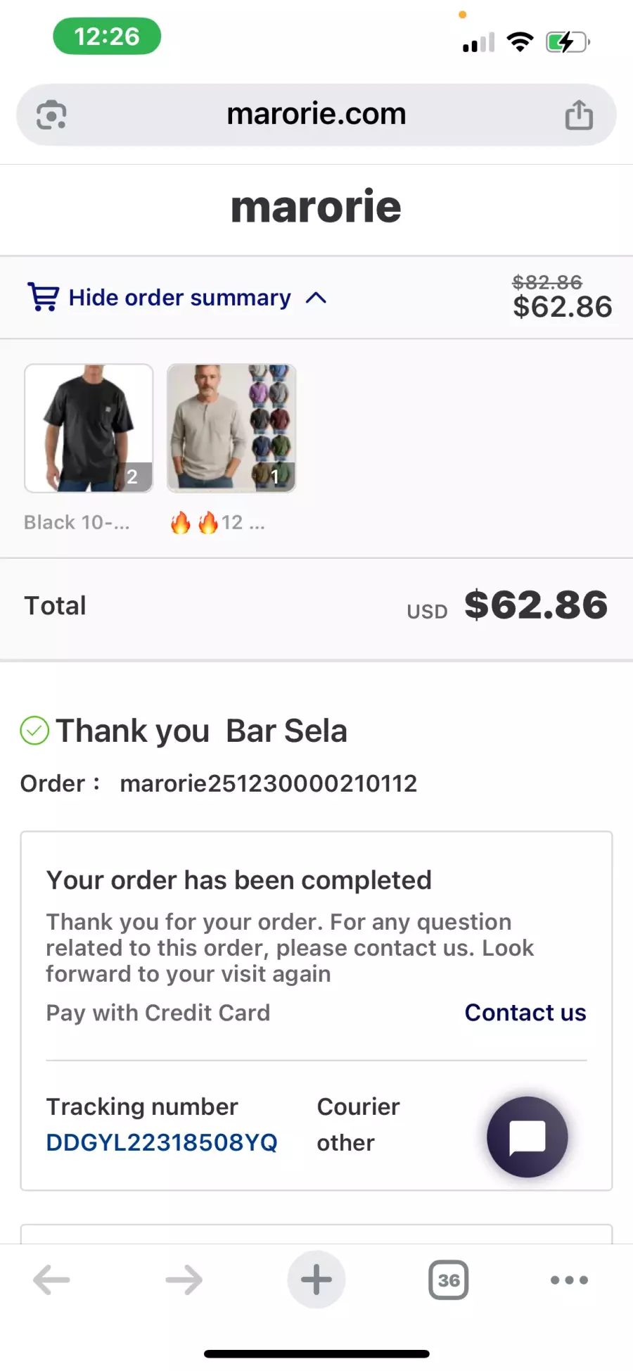This screenshot has width=633, height=1371.
Task: Tap the order number marorie251230000210112
Action: 268,783
